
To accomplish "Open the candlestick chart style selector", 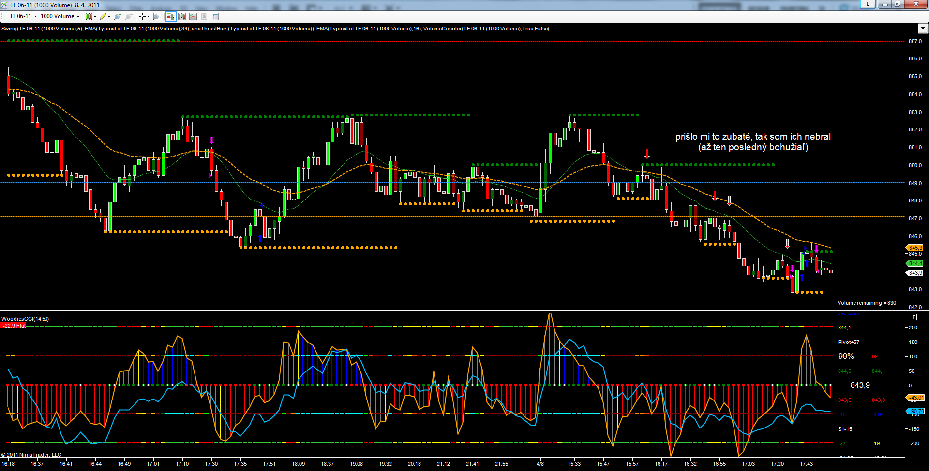I will [x=90, y=16].
